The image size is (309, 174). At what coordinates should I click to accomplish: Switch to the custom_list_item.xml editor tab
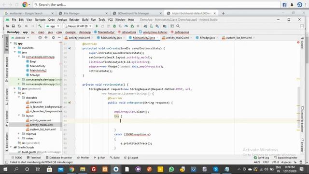[x=239, y=38]
